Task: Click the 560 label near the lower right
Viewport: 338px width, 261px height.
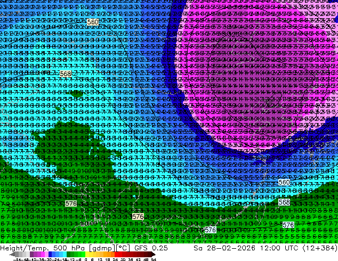Action: 284,182
